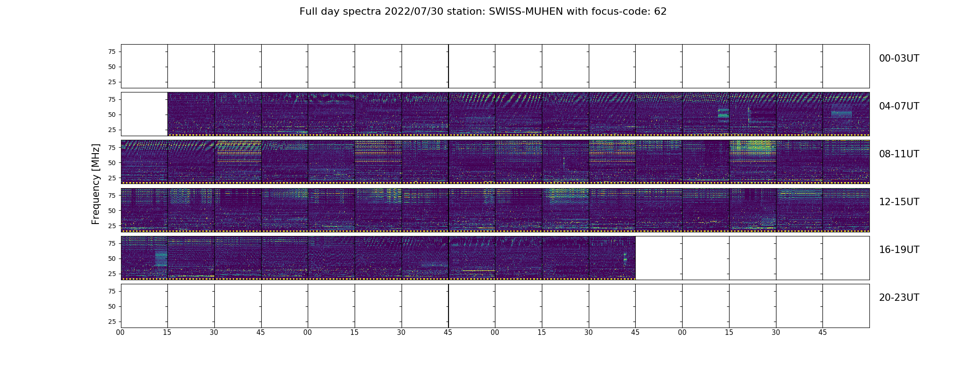Click the 75 MHz tick of the 08-11UT row

point(112,147)
